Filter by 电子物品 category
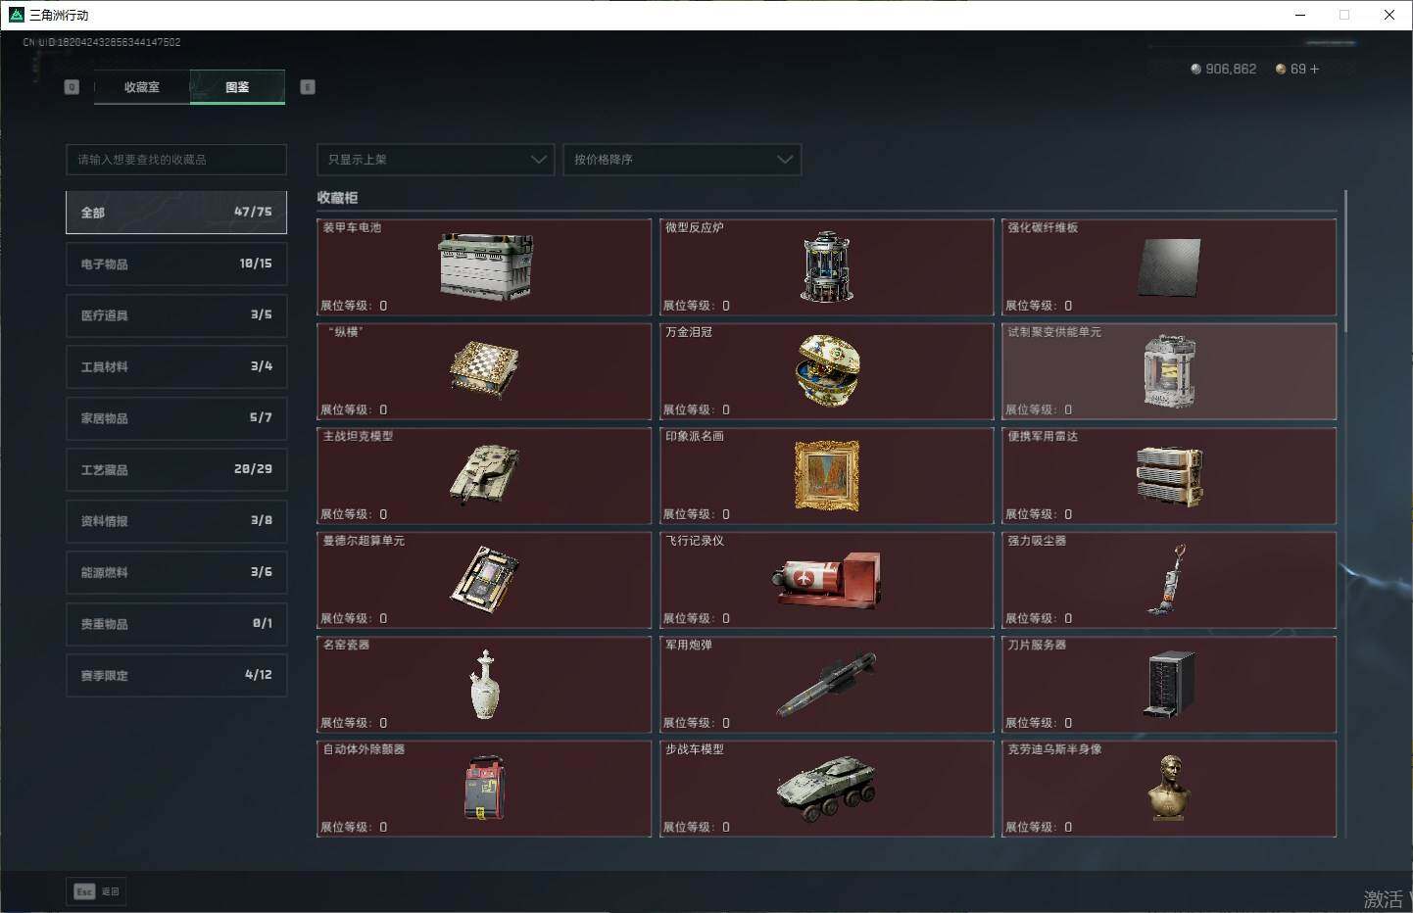Viewport: 1413px width, 913px height. pos(176,264)
